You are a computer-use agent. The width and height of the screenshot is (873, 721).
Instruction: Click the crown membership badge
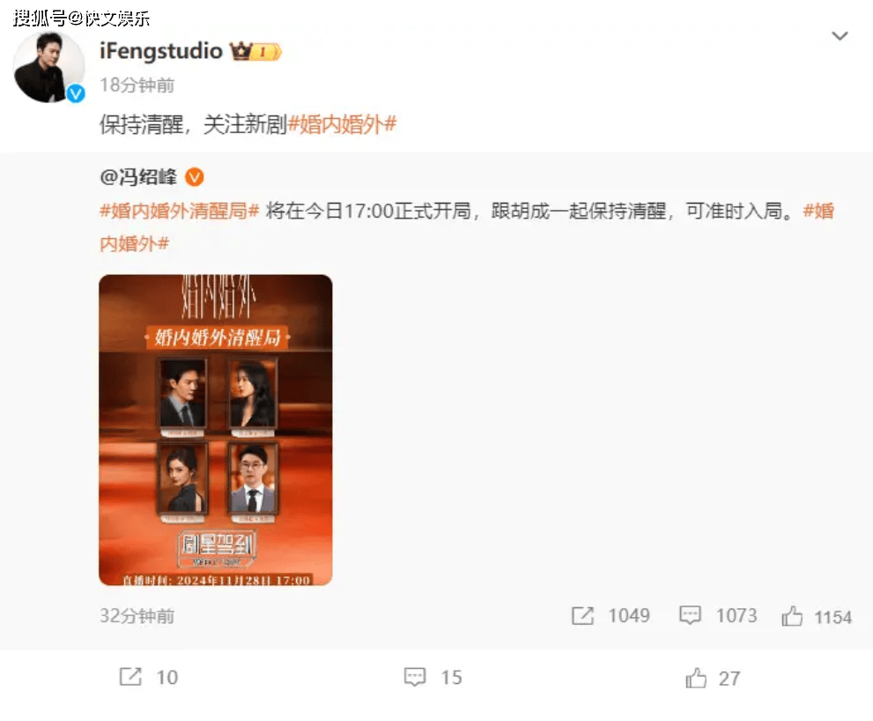pyautogui.click(x=255, y=51)
